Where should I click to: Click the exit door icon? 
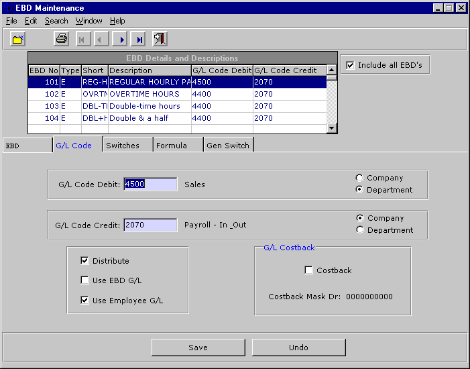coord(160,39)
